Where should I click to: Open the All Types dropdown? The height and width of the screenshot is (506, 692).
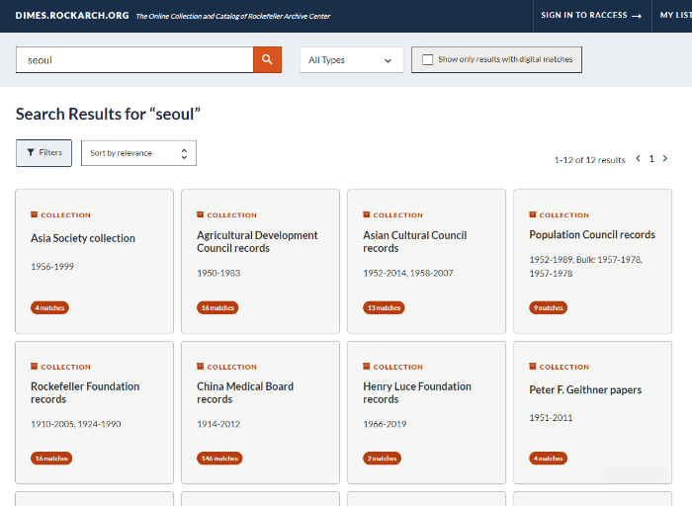351,60
